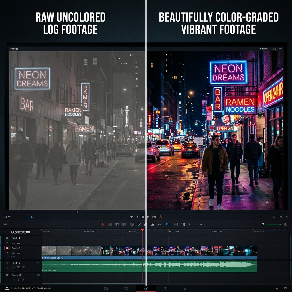This screenshot has height=292, width=292.
Task: Click the red-outlined clip icon beside the arrow tool
Action: (x=110, y=224)
